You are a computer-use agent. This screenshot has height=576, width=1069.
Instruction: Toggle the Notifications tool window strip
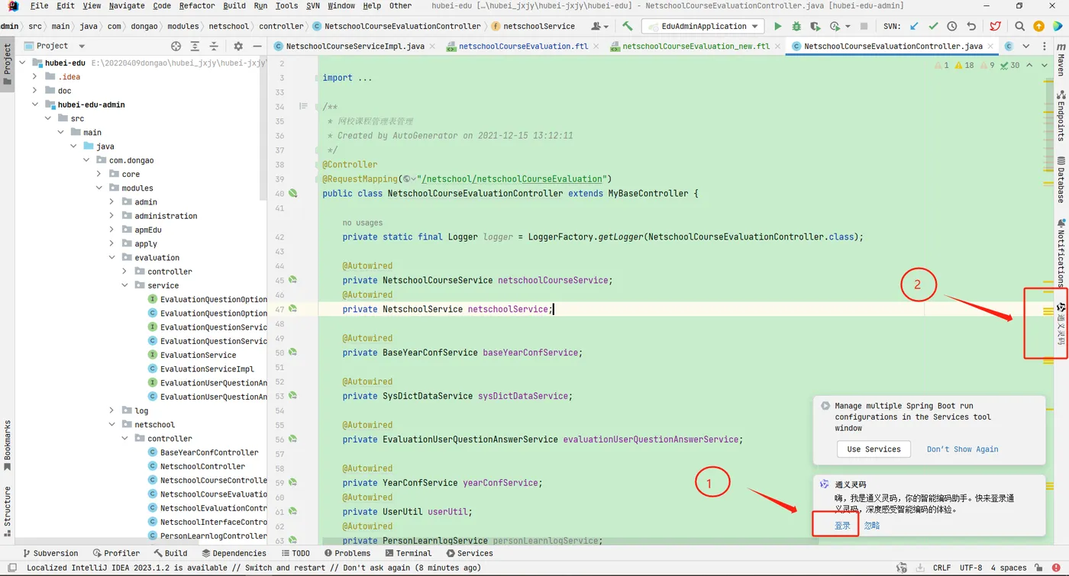click(1061, 252)
